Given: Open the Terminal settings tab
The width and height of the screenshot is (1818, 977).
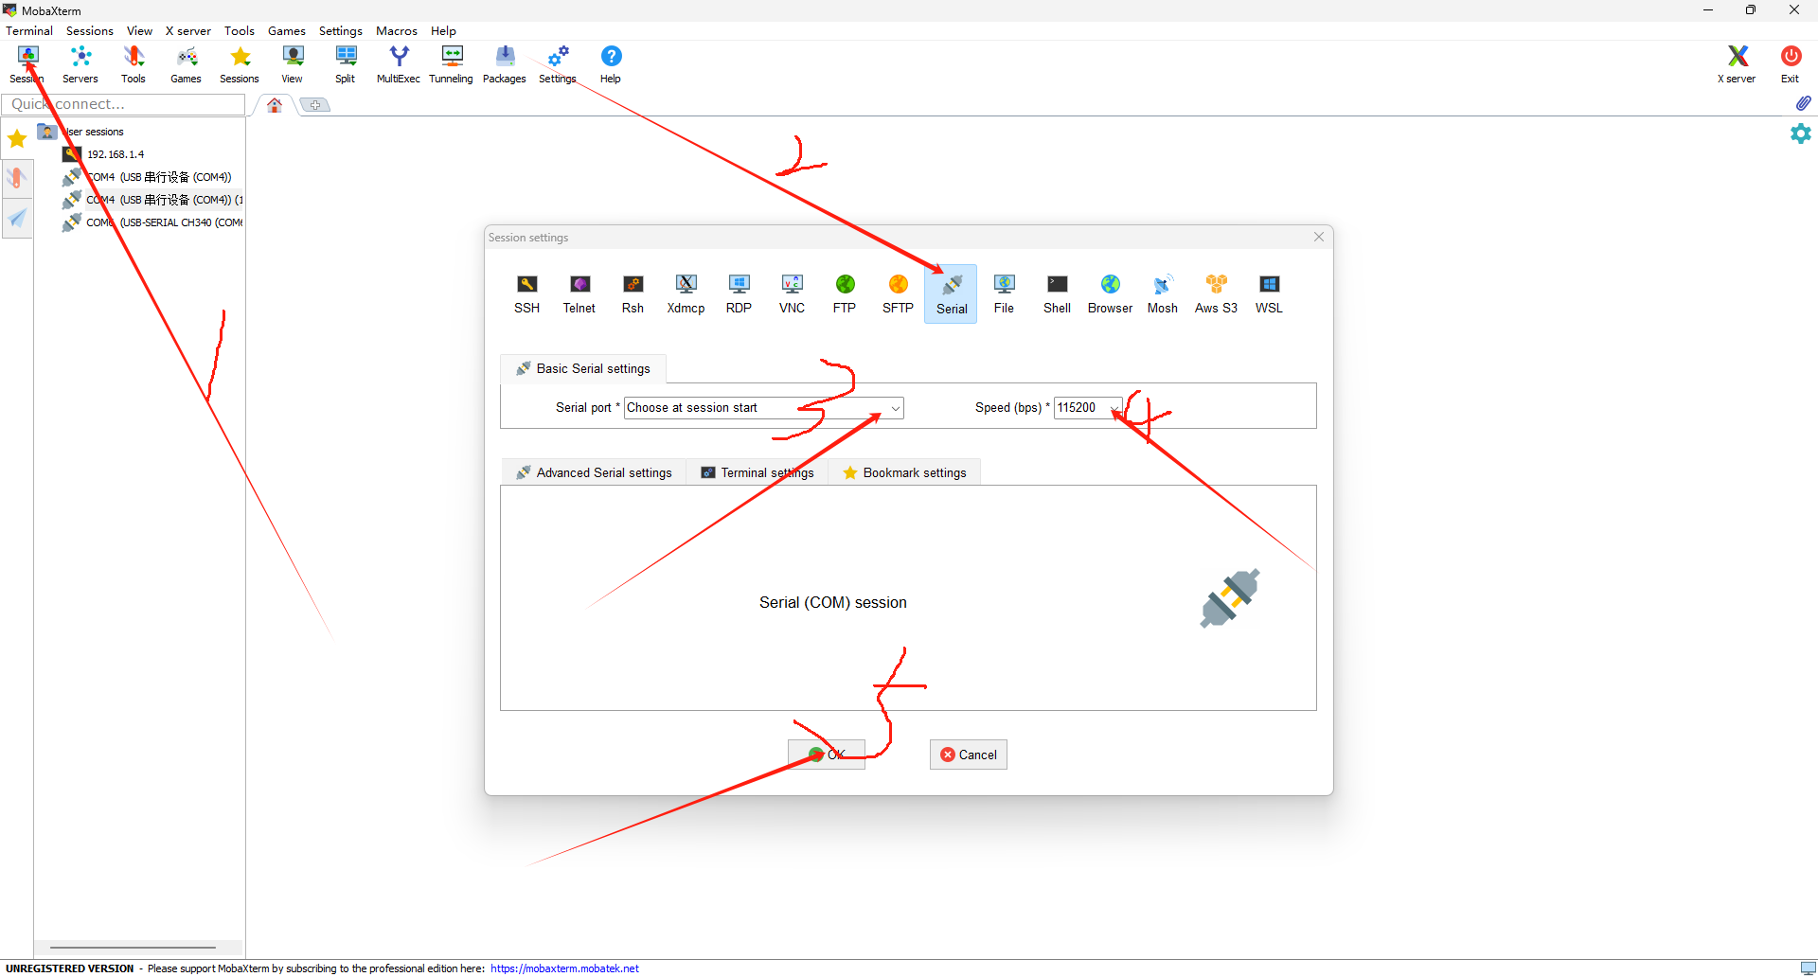Looking at the screenshot, I should click(x=757, y=472).
